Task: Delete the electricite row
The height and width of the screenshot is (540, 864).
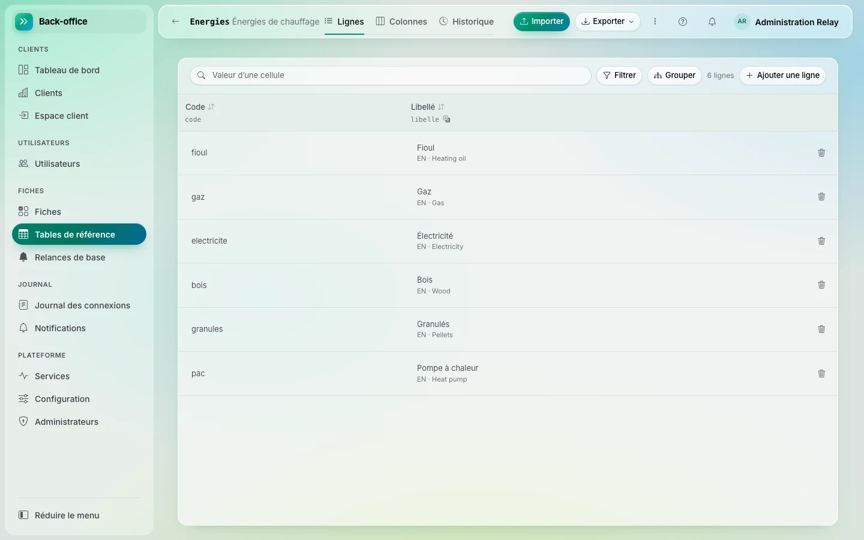Action: click(x=821, y=241)
